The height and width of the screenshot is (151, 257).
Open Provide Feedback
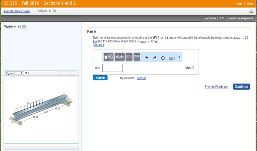point(216,87)
